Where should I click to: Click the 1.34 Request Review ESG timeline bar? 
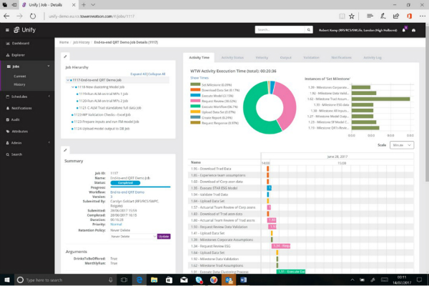(x=281, y=246)
